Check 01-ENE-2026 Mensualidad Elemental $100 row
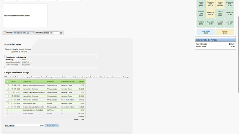Viewport: 239px width, 134px height. click(x=7, y=100)
